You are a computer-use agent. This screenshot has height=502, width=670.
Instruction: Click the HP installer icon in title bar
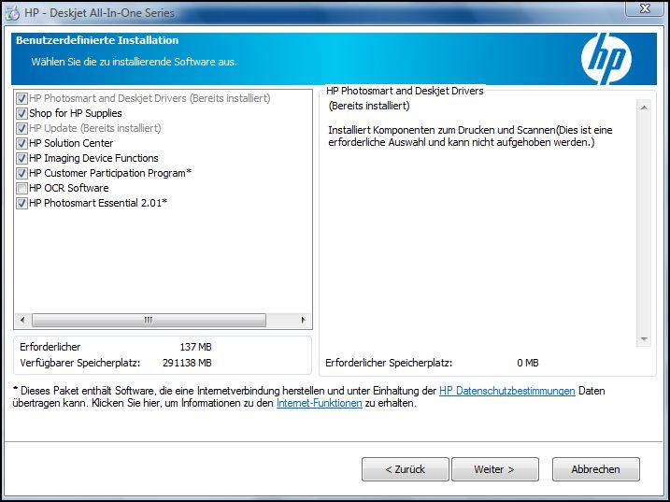pyautogui.click(x=12, y=13)
